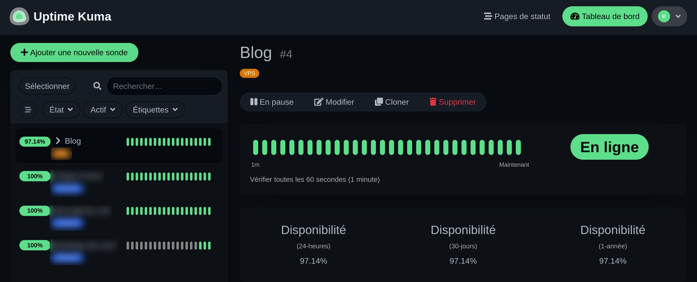Select the pause icon to pause monitoring
Viewport: 697px width, 282px height.
click(254, 102)
